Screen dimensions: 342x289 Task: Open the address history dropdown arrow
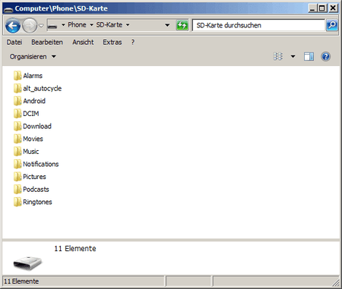coord(167,25)
